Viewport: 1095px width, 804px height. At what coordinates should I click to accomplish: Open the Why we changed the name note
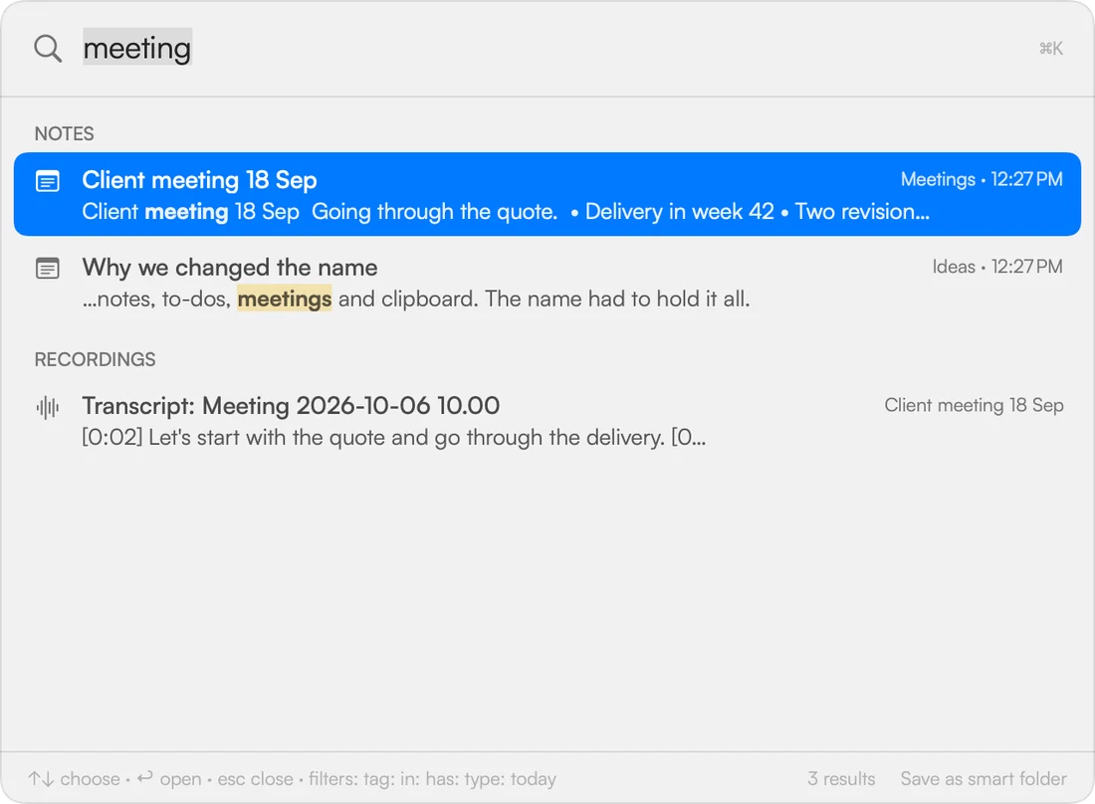coord(547,282)
